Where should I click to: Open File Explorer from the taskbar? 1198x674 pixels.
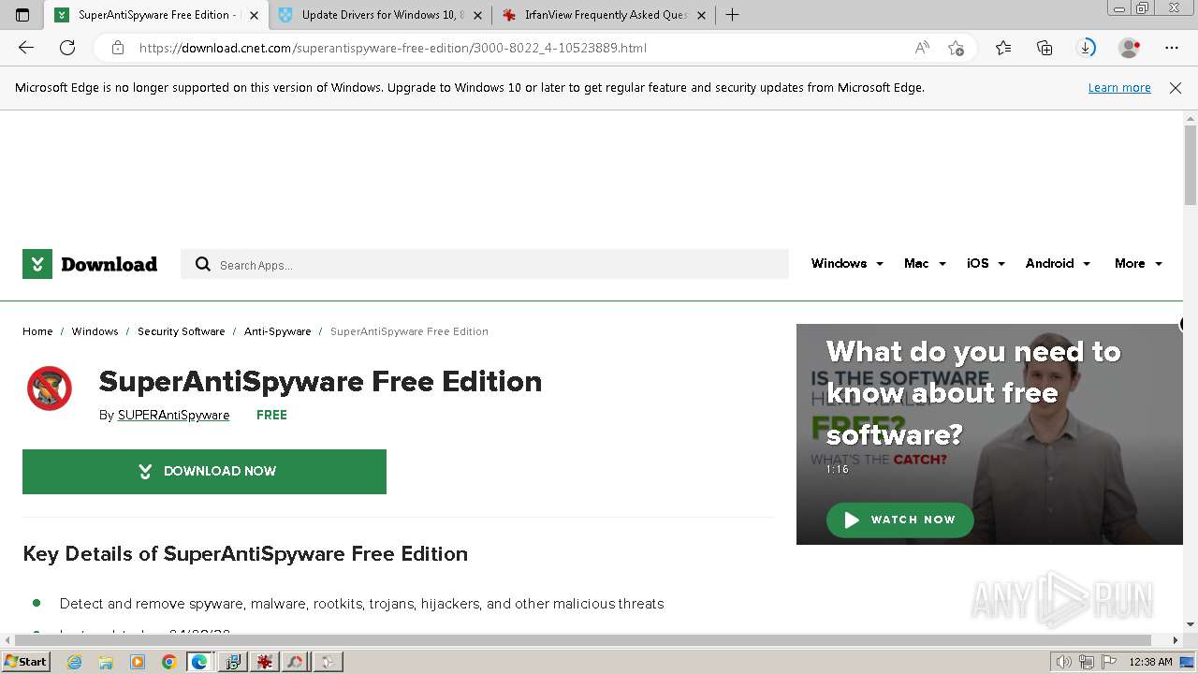pos(106,662)
